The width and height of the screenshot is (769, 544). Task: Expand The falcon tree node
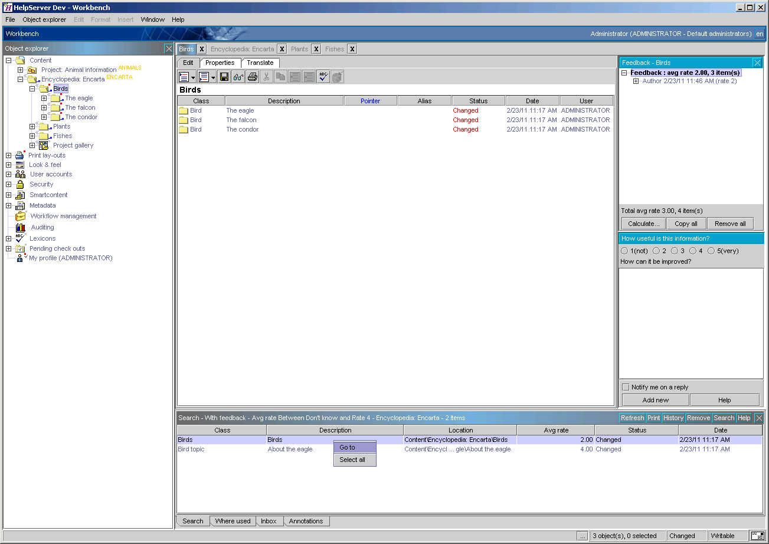point(44,108)
